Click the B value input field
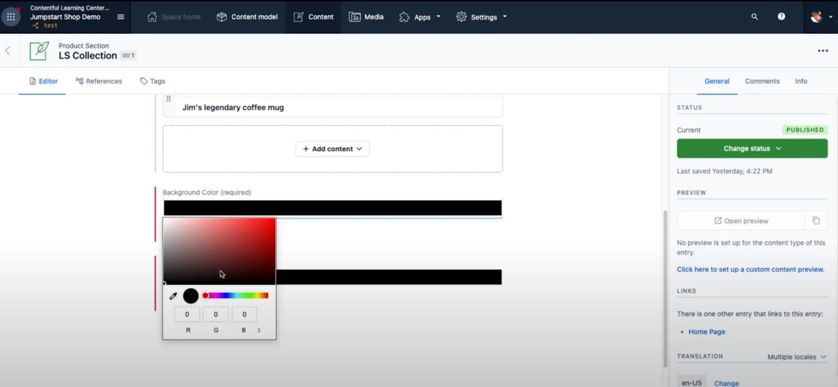Image resolution: width=838 pixels, height=387 pixels. click(244, 314)
